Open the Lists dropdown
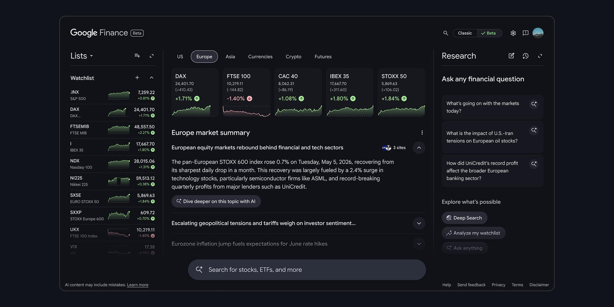The width and height of the screenshot is (614, 307). pyautogui.click(x=82, y=56)
